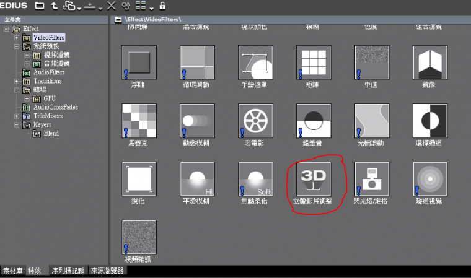Expand the 視頻濾鏡 tree node
The width and height of the screenshot is (471, 278).
click(27, 55)
